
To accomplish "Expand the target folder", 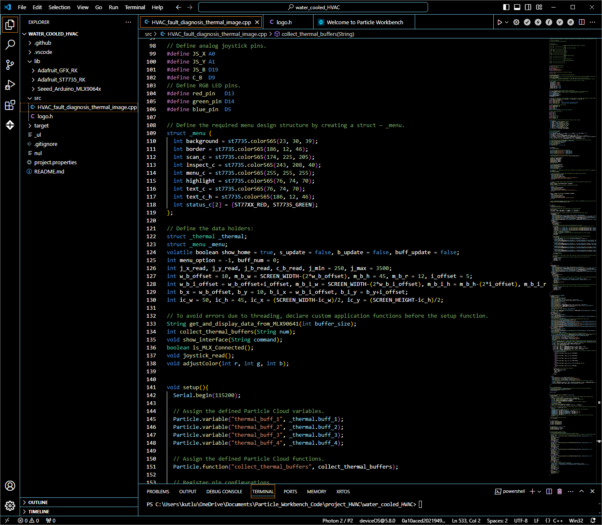I will point(41,125).
